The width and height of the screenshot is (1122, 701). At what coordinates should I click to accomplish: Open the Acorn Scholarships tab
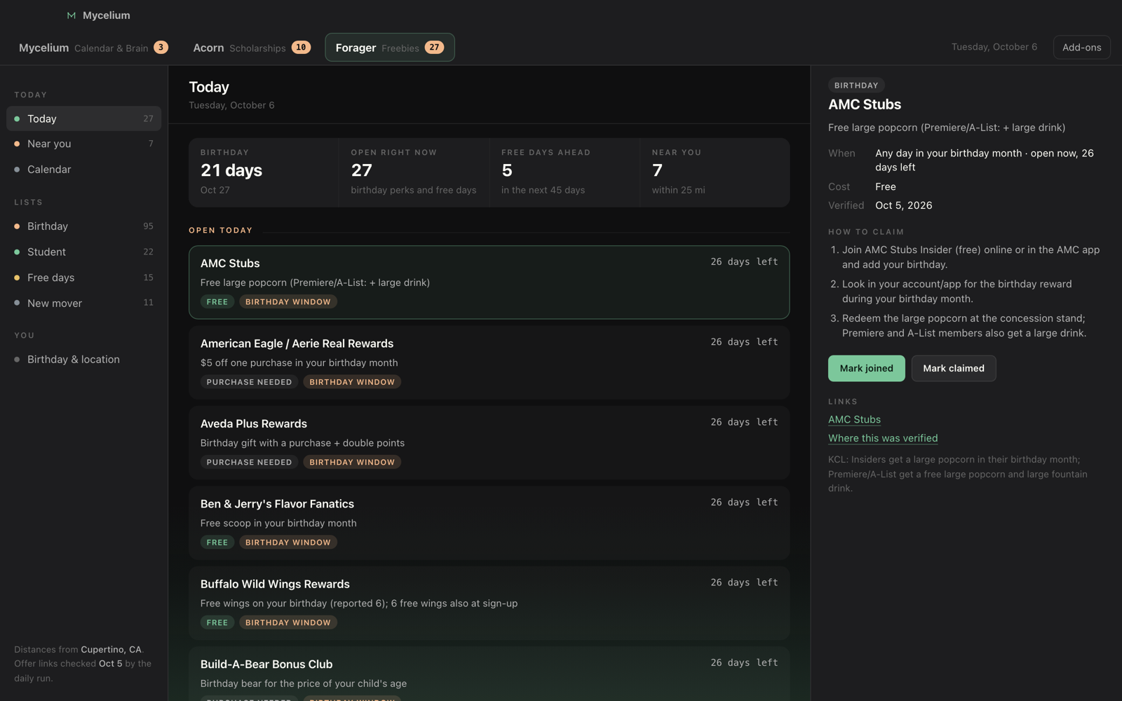[252, 48]
